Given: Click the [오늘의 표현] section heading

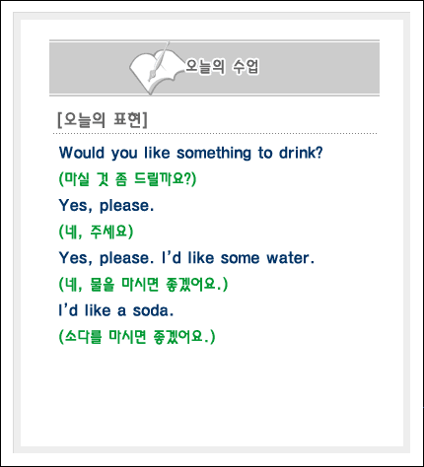Looking at the screenshot, I should pyautogui.click(x=103, y=120).
